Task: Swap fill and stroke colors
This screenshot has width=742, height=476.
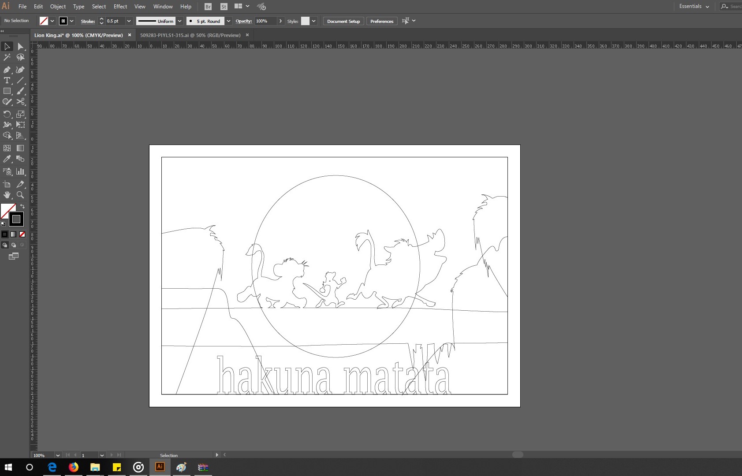Action: pyautogui.click(x=22, y=206)
